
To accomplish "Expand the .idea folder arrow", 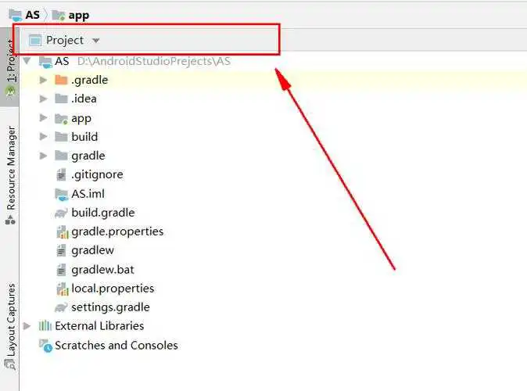I will pyautogui.click(x=44, y=99).
